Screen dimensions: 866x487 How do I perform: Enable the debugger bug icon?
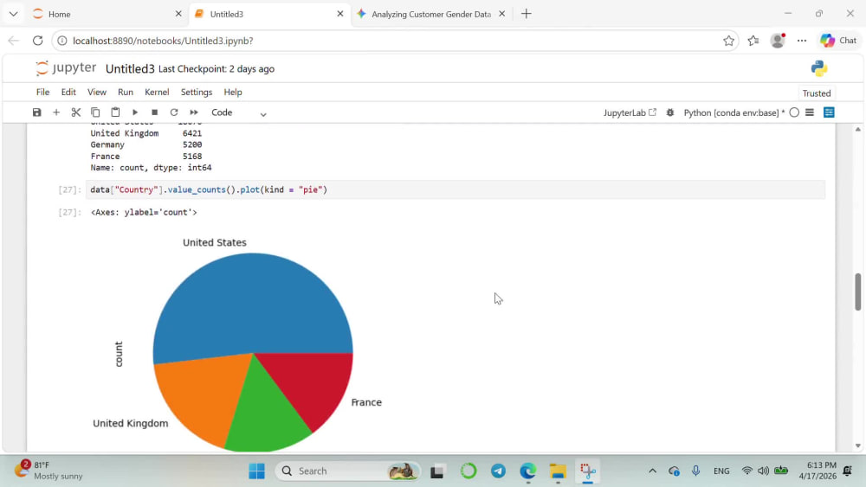click(x=670, y=112)
